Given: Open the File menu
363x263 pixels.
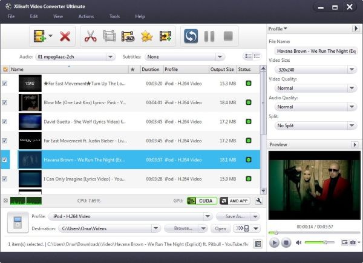Looking at the screenshot, I should 11,16.
